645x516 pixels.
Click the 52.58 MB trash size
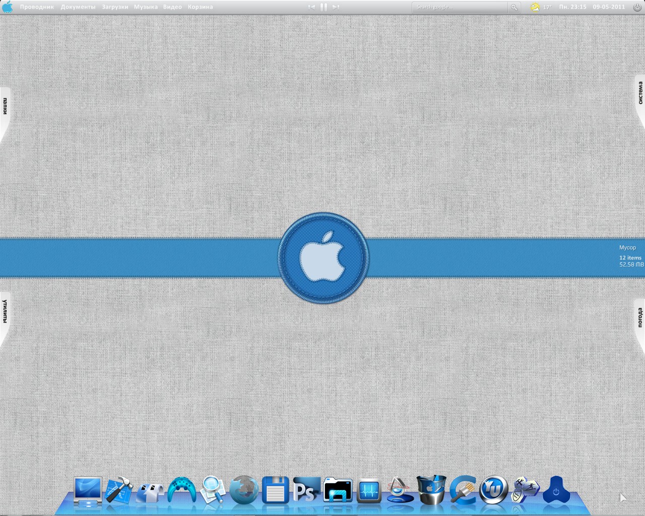click(631, 265)
